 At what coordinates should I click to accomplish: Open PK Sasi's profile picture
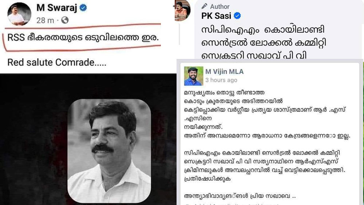click(x=183, y=11)
